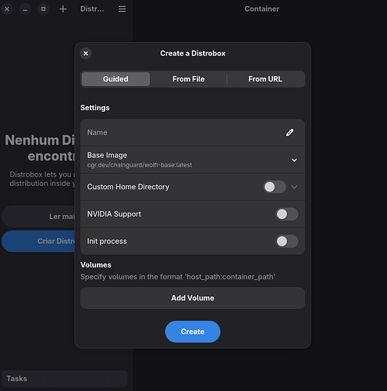387x391 pixels.
Task: Toggle Custom Home Directory switch
Action: [x=275, y=187]
